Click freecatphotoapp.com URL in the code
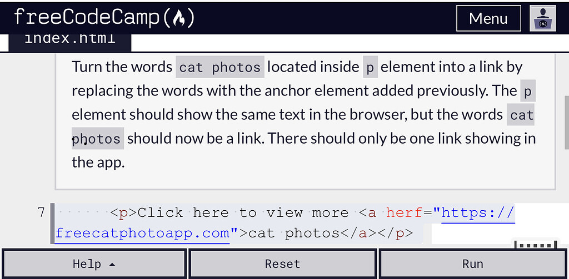The height and width of the screenshot is (279, 569). (x=142, y=233)
